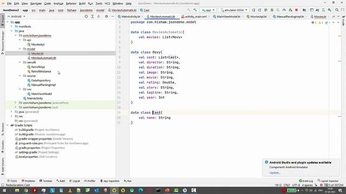Open Microsoft Edge from the taskbar
346x194 pixels.
(141, 190)
